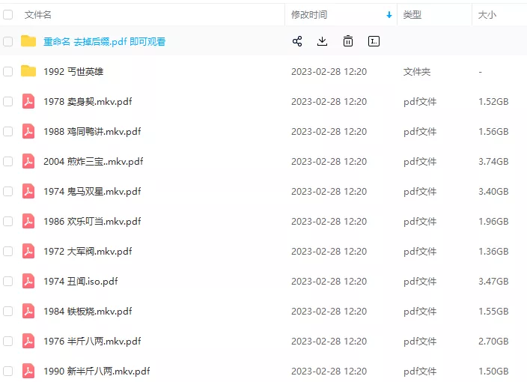Select the checkbox for 1972 大军阀.mkv.pdf
The height and width of the screenshot is (382, 527).
point(8,251)
